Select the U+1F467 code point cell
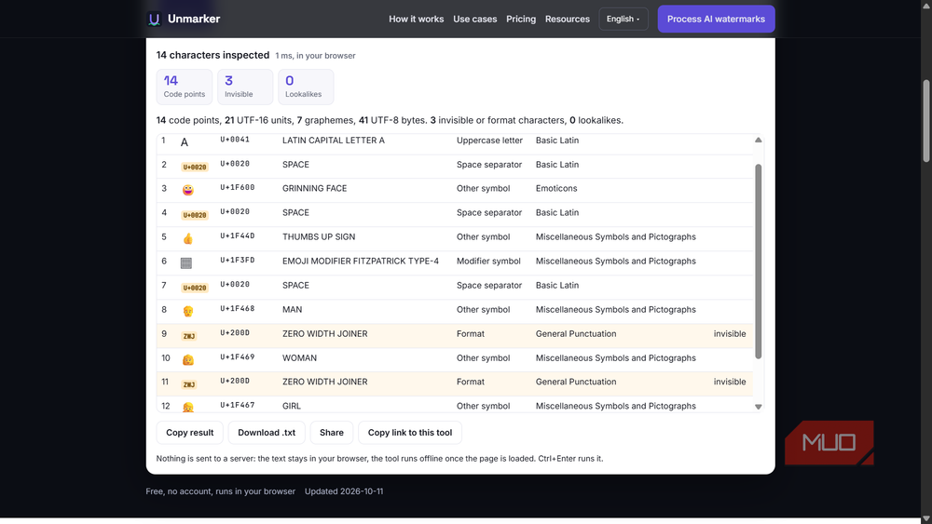The height and width of the screenshot is (524, 932). tap(237, 405)
